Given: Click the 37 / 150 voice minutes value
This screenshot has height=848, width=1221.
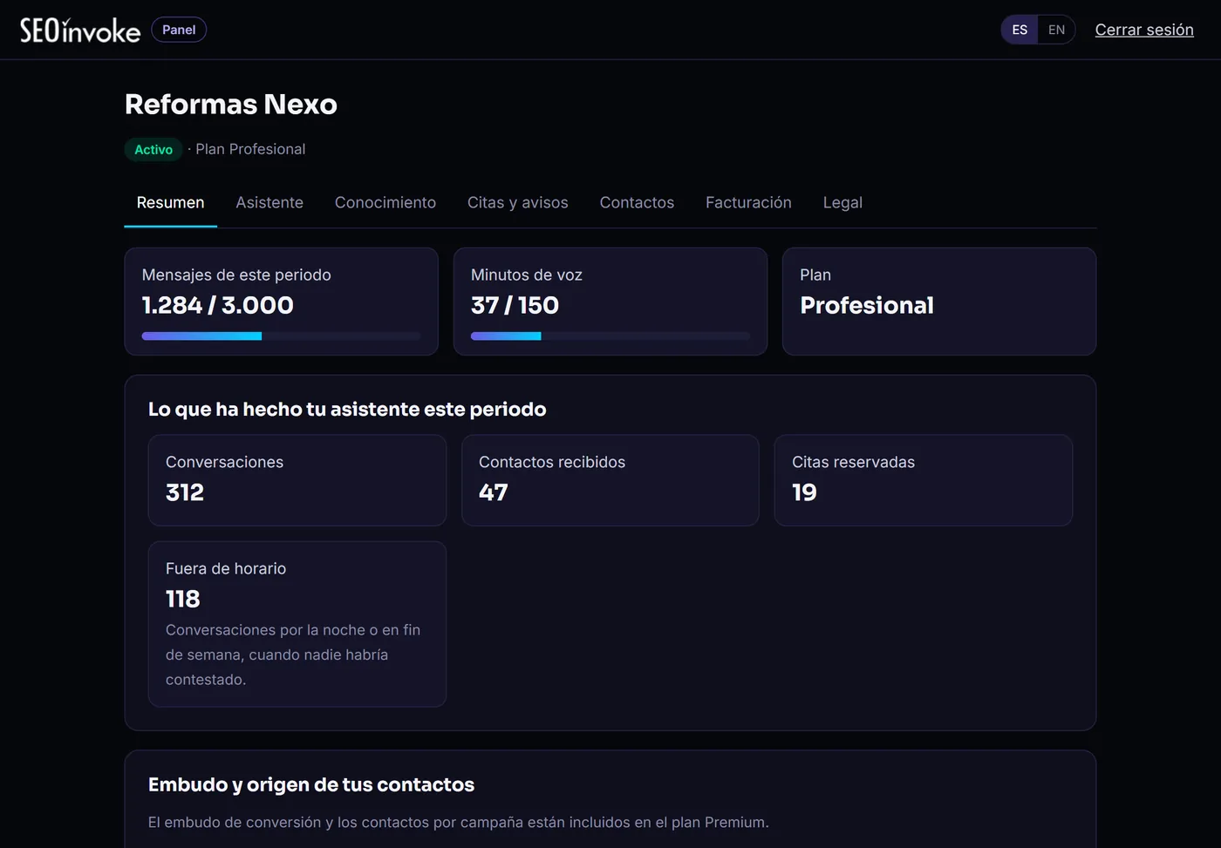Looking at the screenshot, I should click(x=515, y=305).
